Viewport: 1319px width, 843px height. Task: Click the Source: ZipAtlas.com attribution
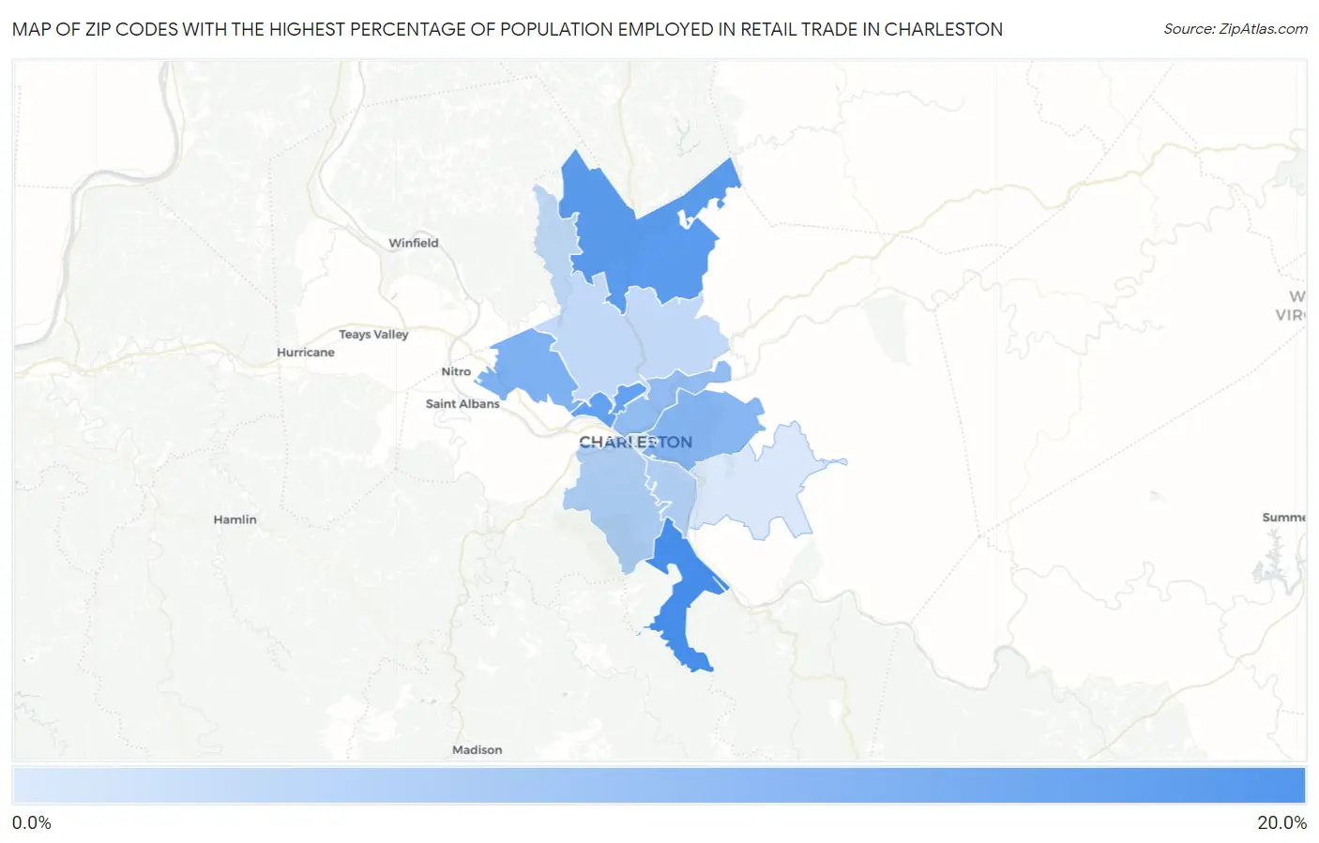point(1236,29)
